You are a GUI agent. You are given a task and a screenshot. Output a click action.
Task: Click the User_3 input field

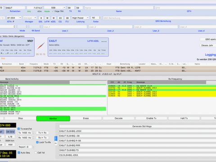[156, 27]
